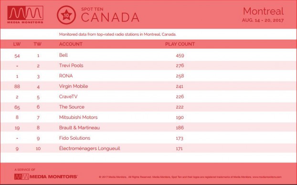This screenshot has height=185, width=297.
Task: Click the CraveTV account name
Action: click(68, 97)
